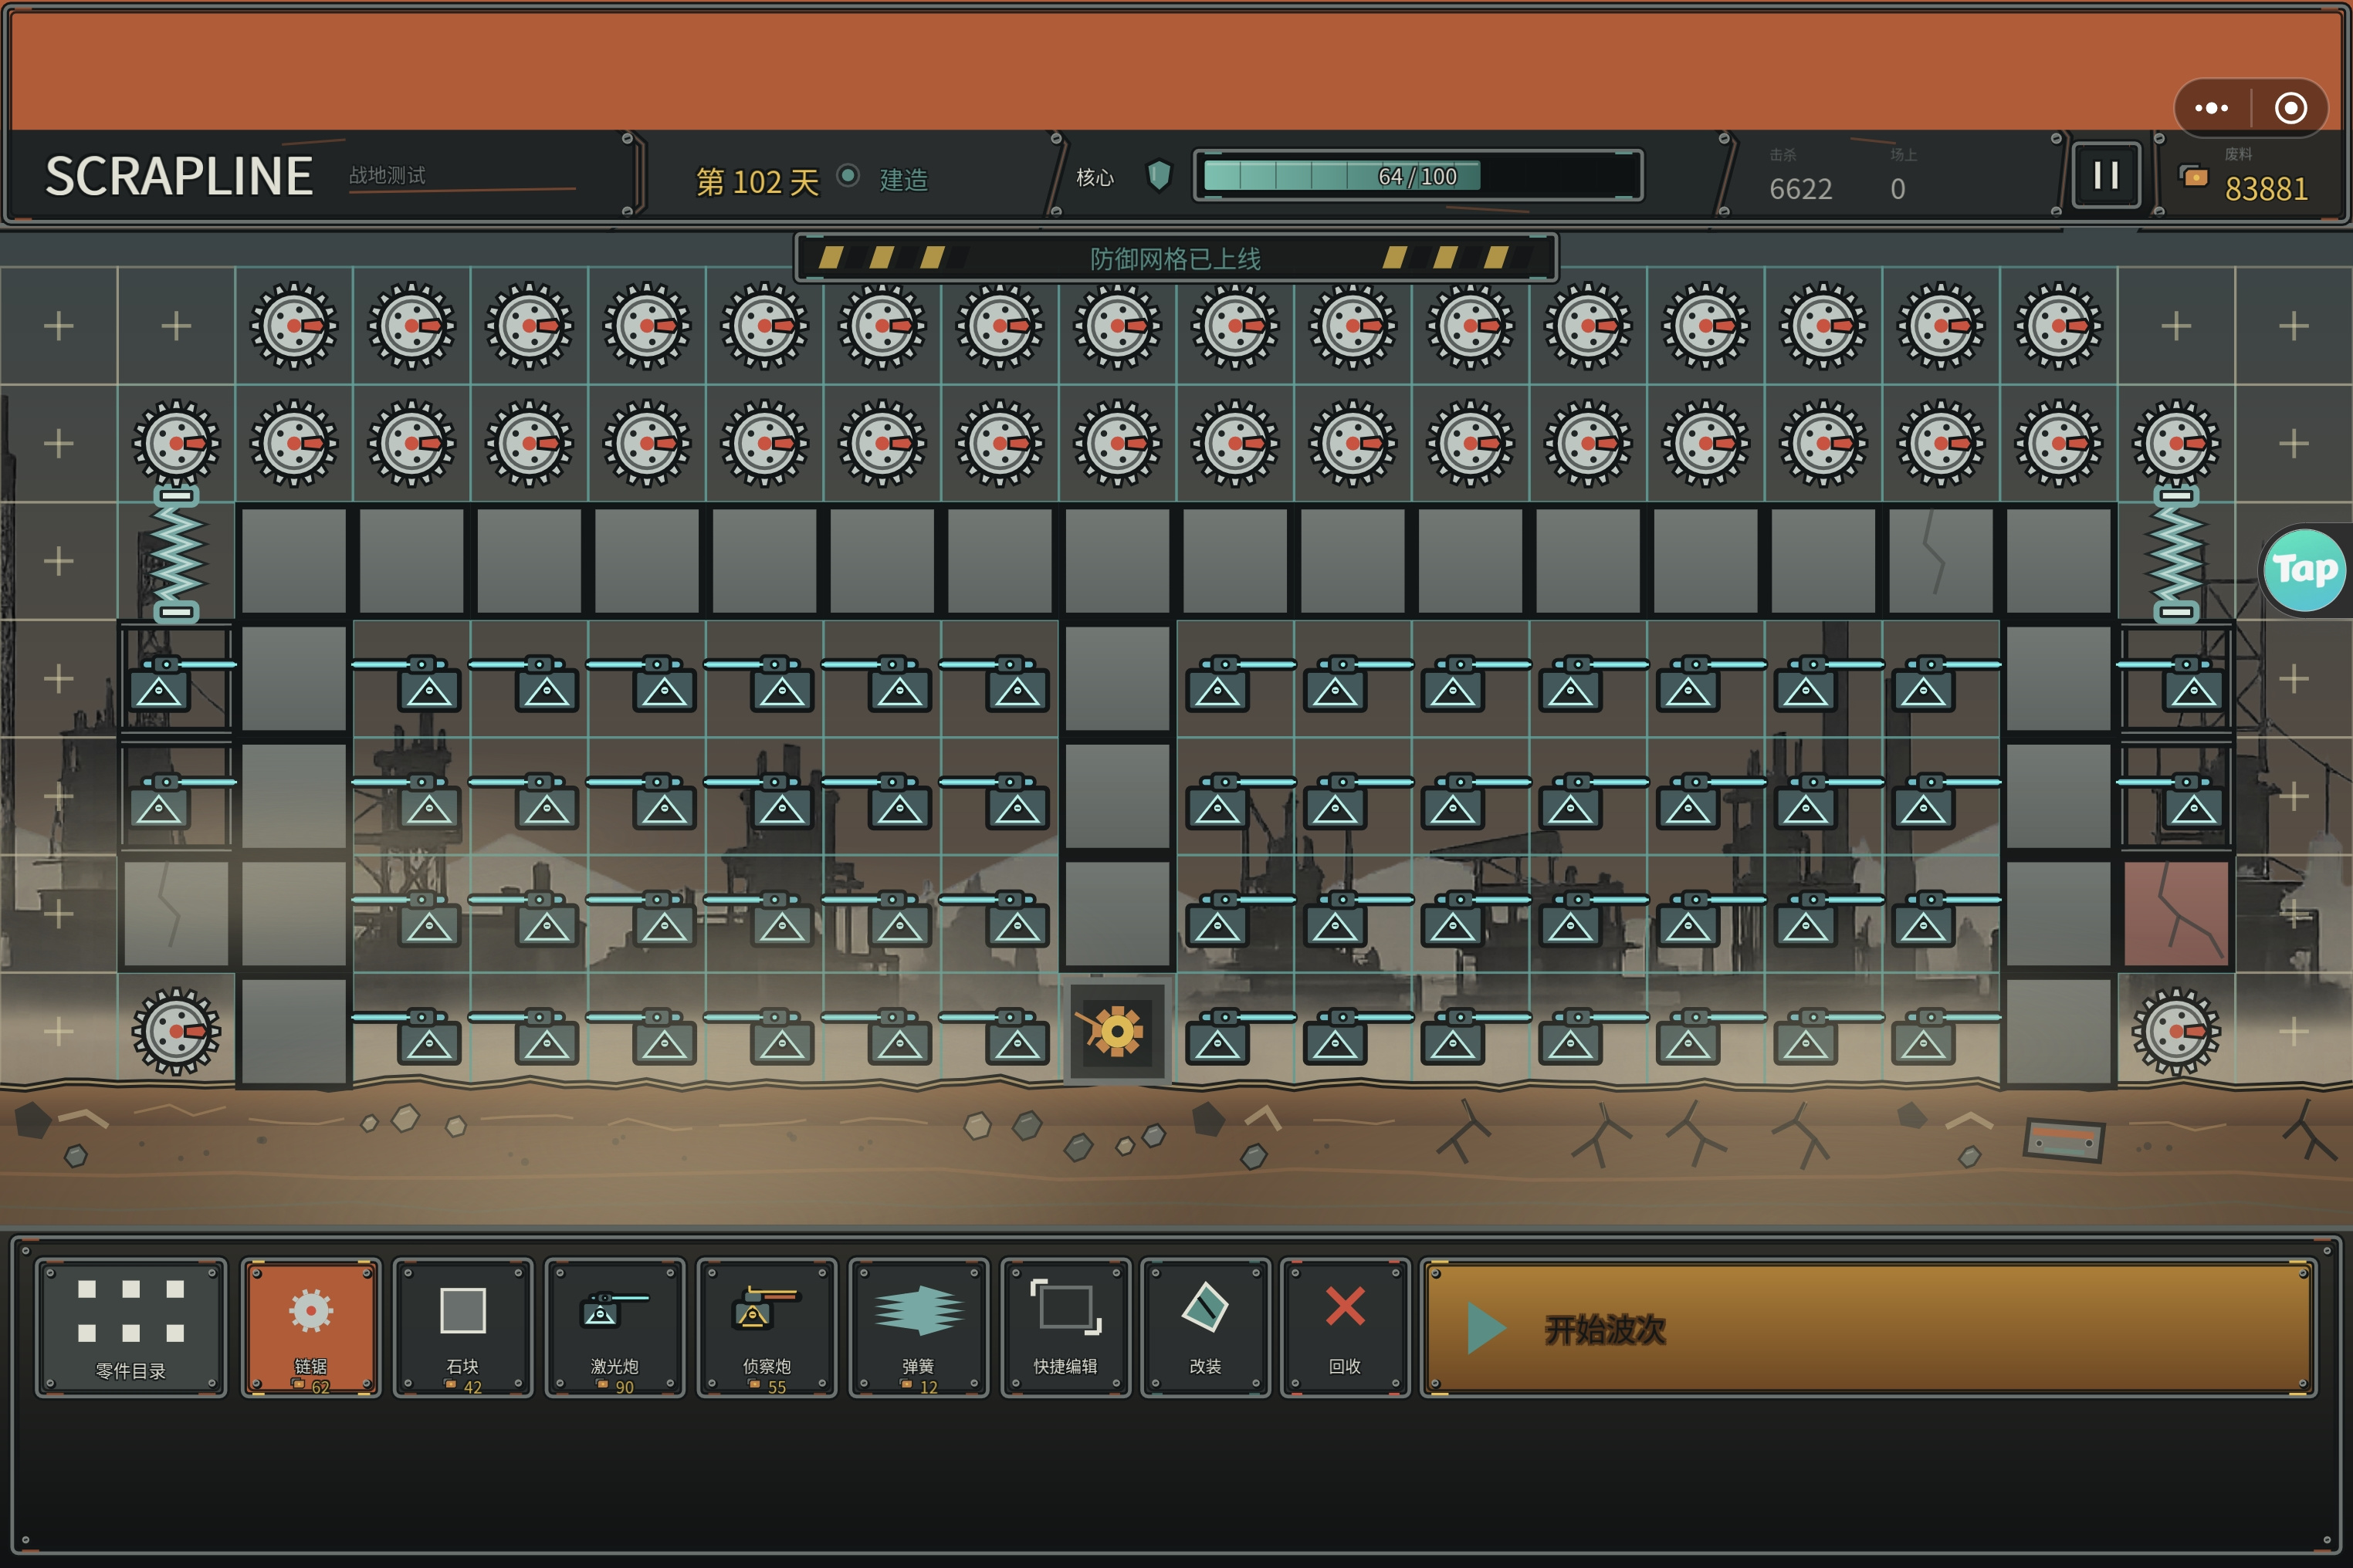Click the 第 102 天 day counter
This screenshot has height=1568, width=2353.
click(757, 182)
